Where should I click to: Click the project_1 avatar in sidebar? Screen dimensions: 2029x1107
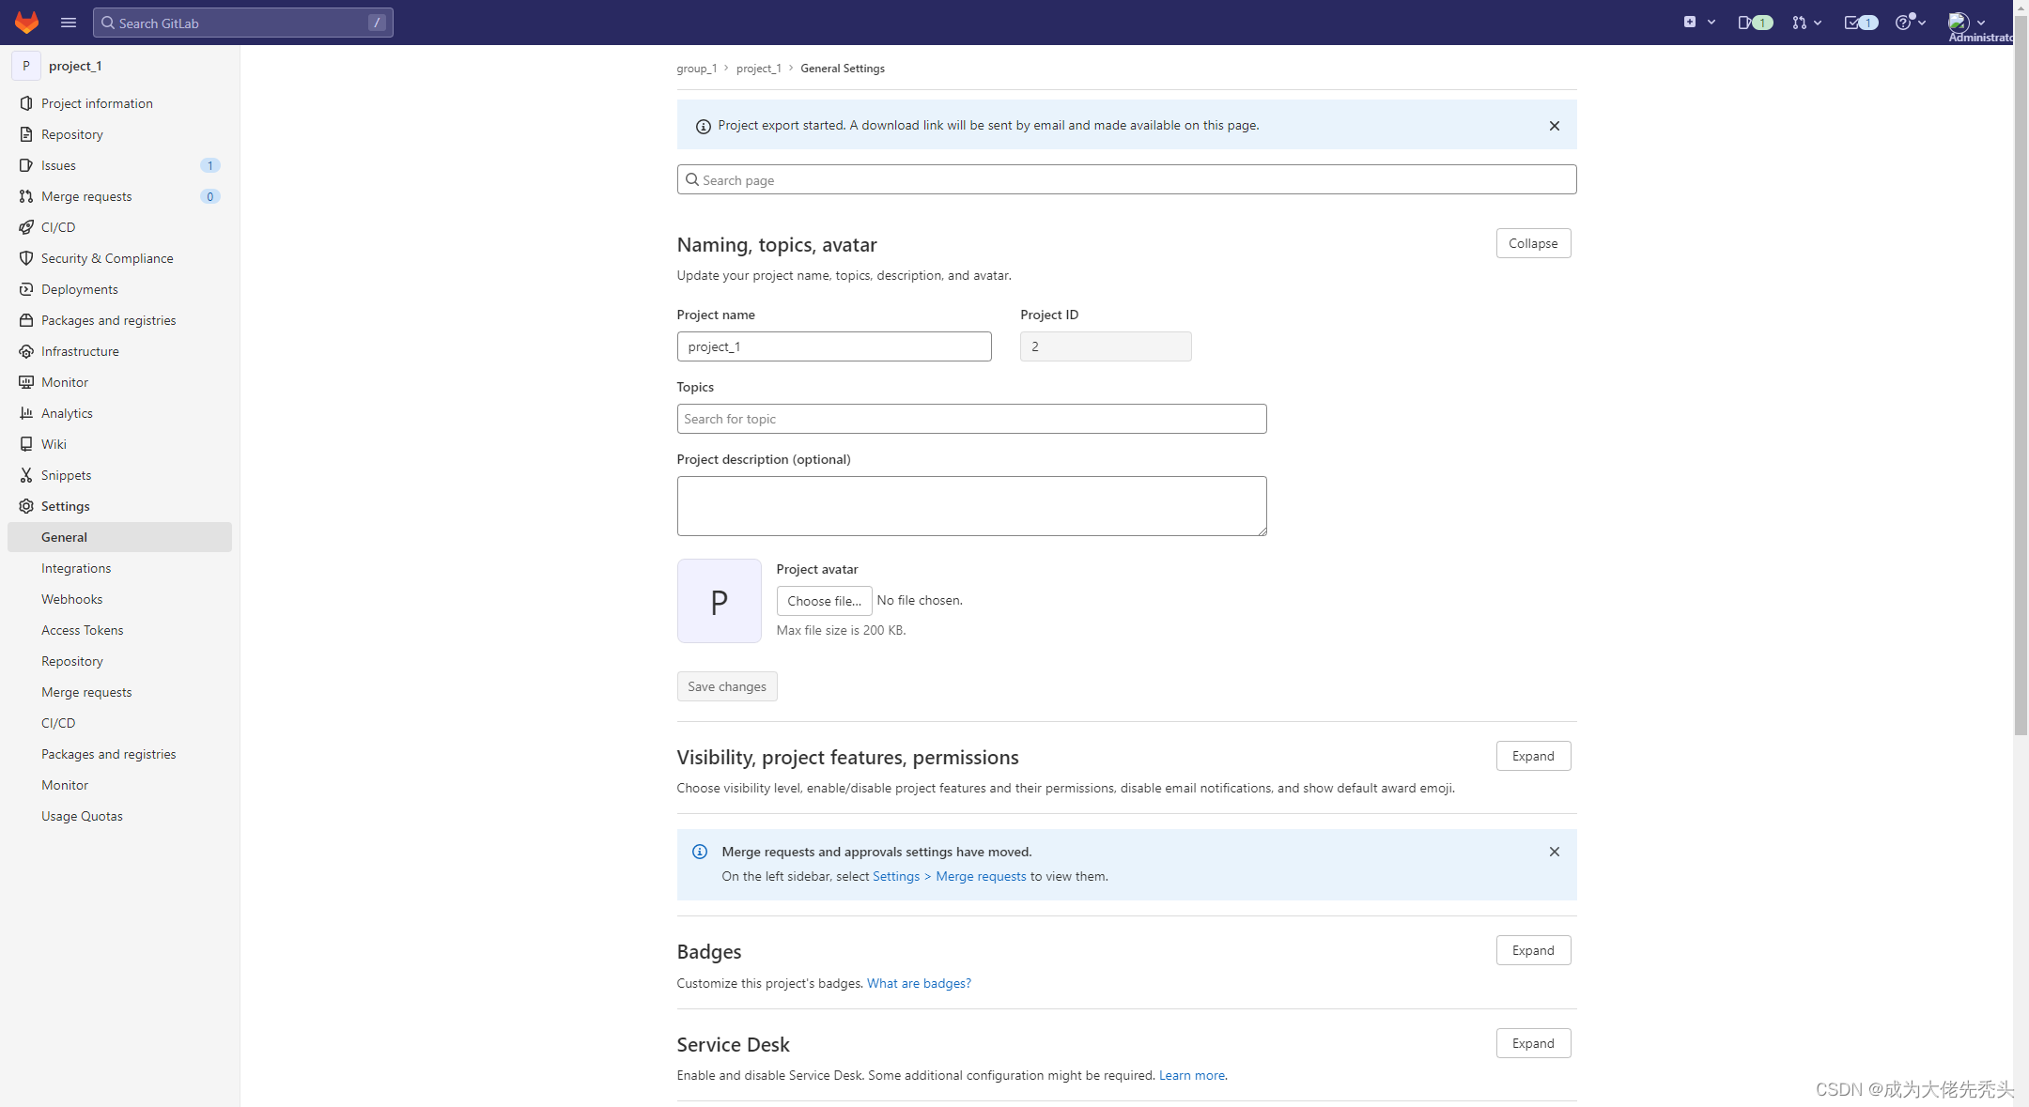coord(26,66)
